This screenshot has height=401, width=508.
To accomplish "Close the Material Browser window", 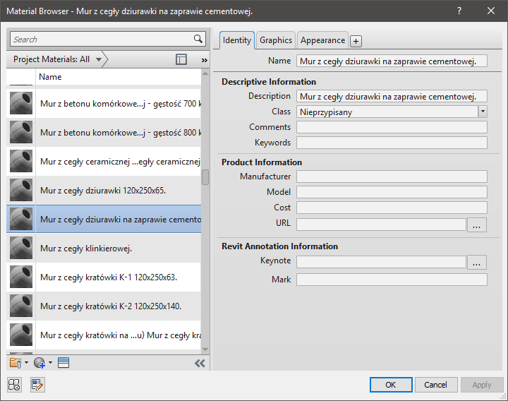I will point(491,11).
